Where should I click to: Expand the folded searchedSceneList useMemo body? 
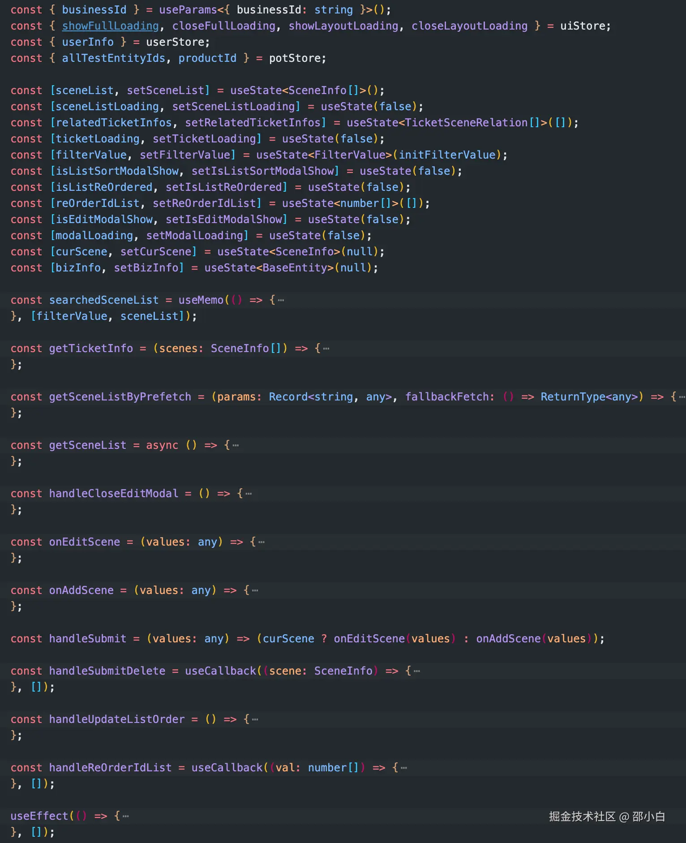[x=281, y=301]
